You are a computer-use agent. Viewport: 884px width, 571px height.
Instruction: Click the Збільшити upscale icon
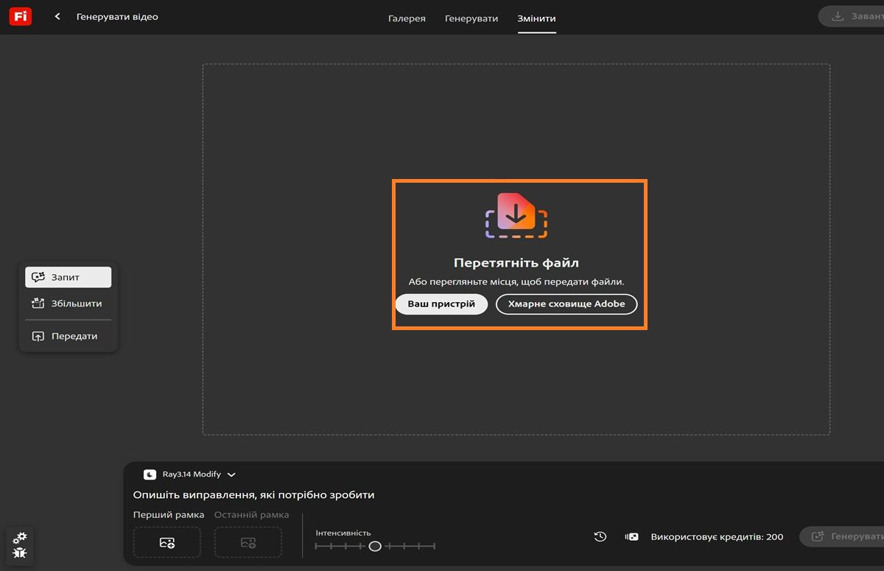coord(38,303)
